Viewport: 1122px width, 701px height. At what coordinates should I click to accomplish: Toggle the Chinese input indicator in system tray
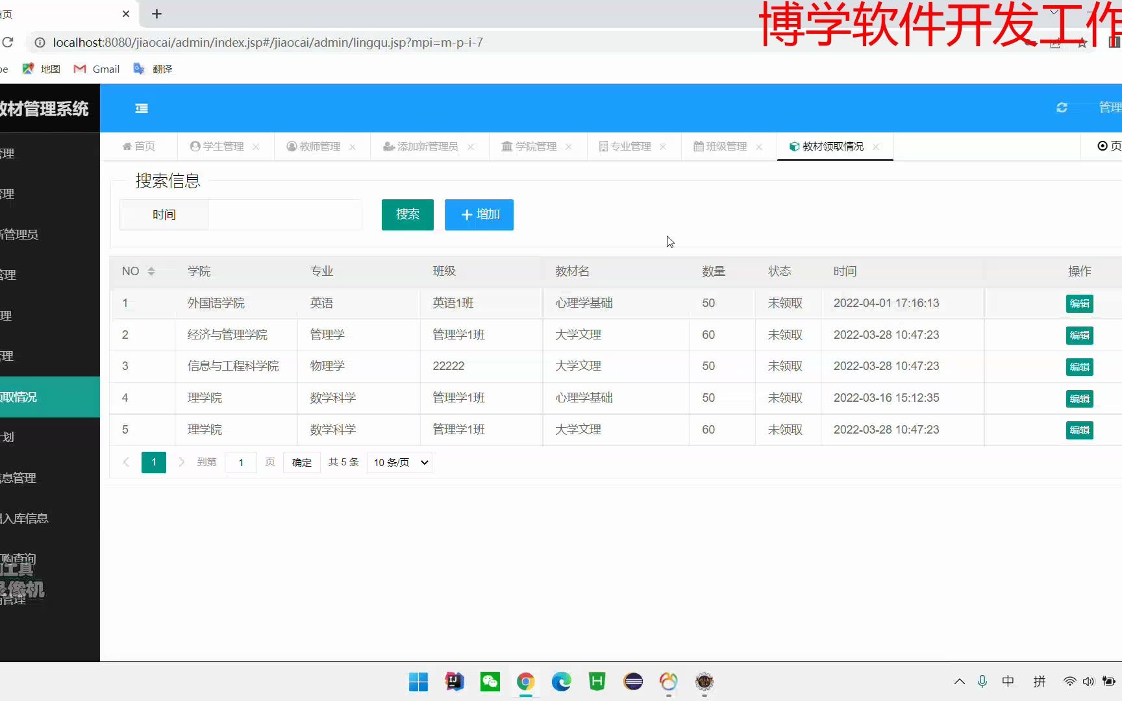click(1008, 682)
